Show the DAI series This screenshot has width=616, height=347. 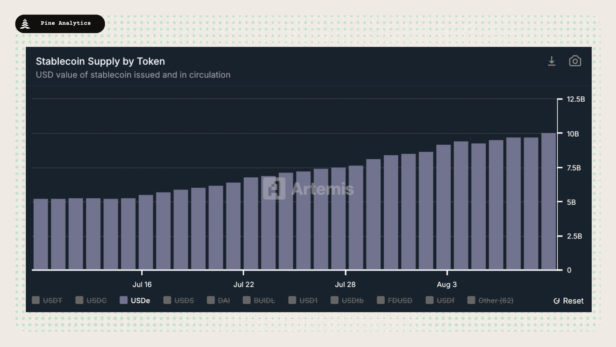click(218, 300)
